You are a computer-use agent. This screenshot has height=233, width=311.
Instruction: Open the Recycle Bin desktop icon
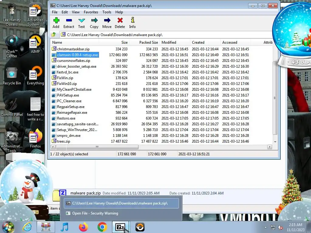(x=12, y=76)
